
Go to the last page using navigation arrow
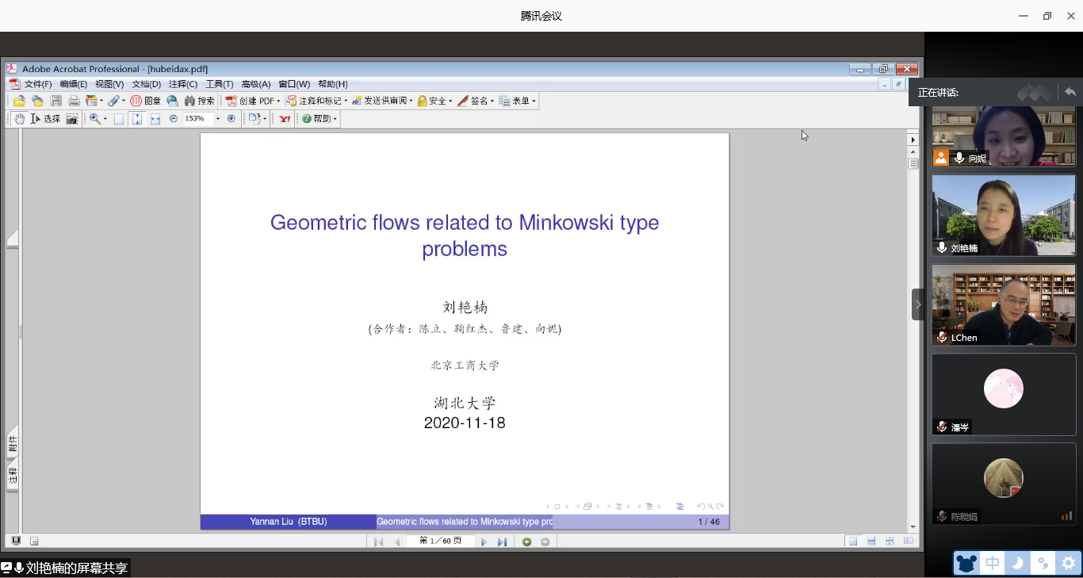point(502,542)
